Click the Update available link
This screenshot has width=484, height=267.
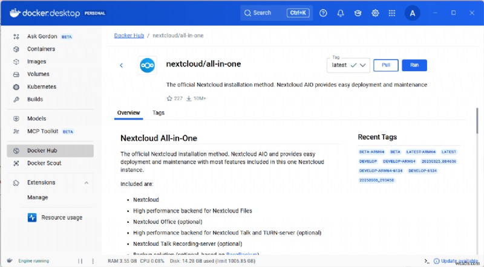pos(456,261)
